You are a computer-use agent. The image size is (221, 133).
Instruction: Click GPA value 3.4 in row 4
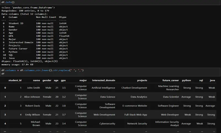click(64, 124)
